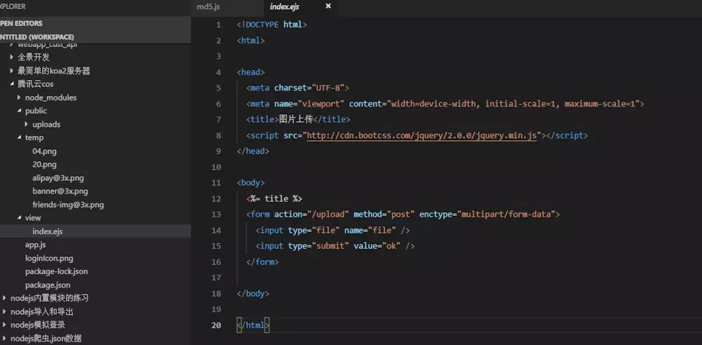Close the index.ejs tab

click(x=328, y=6)
